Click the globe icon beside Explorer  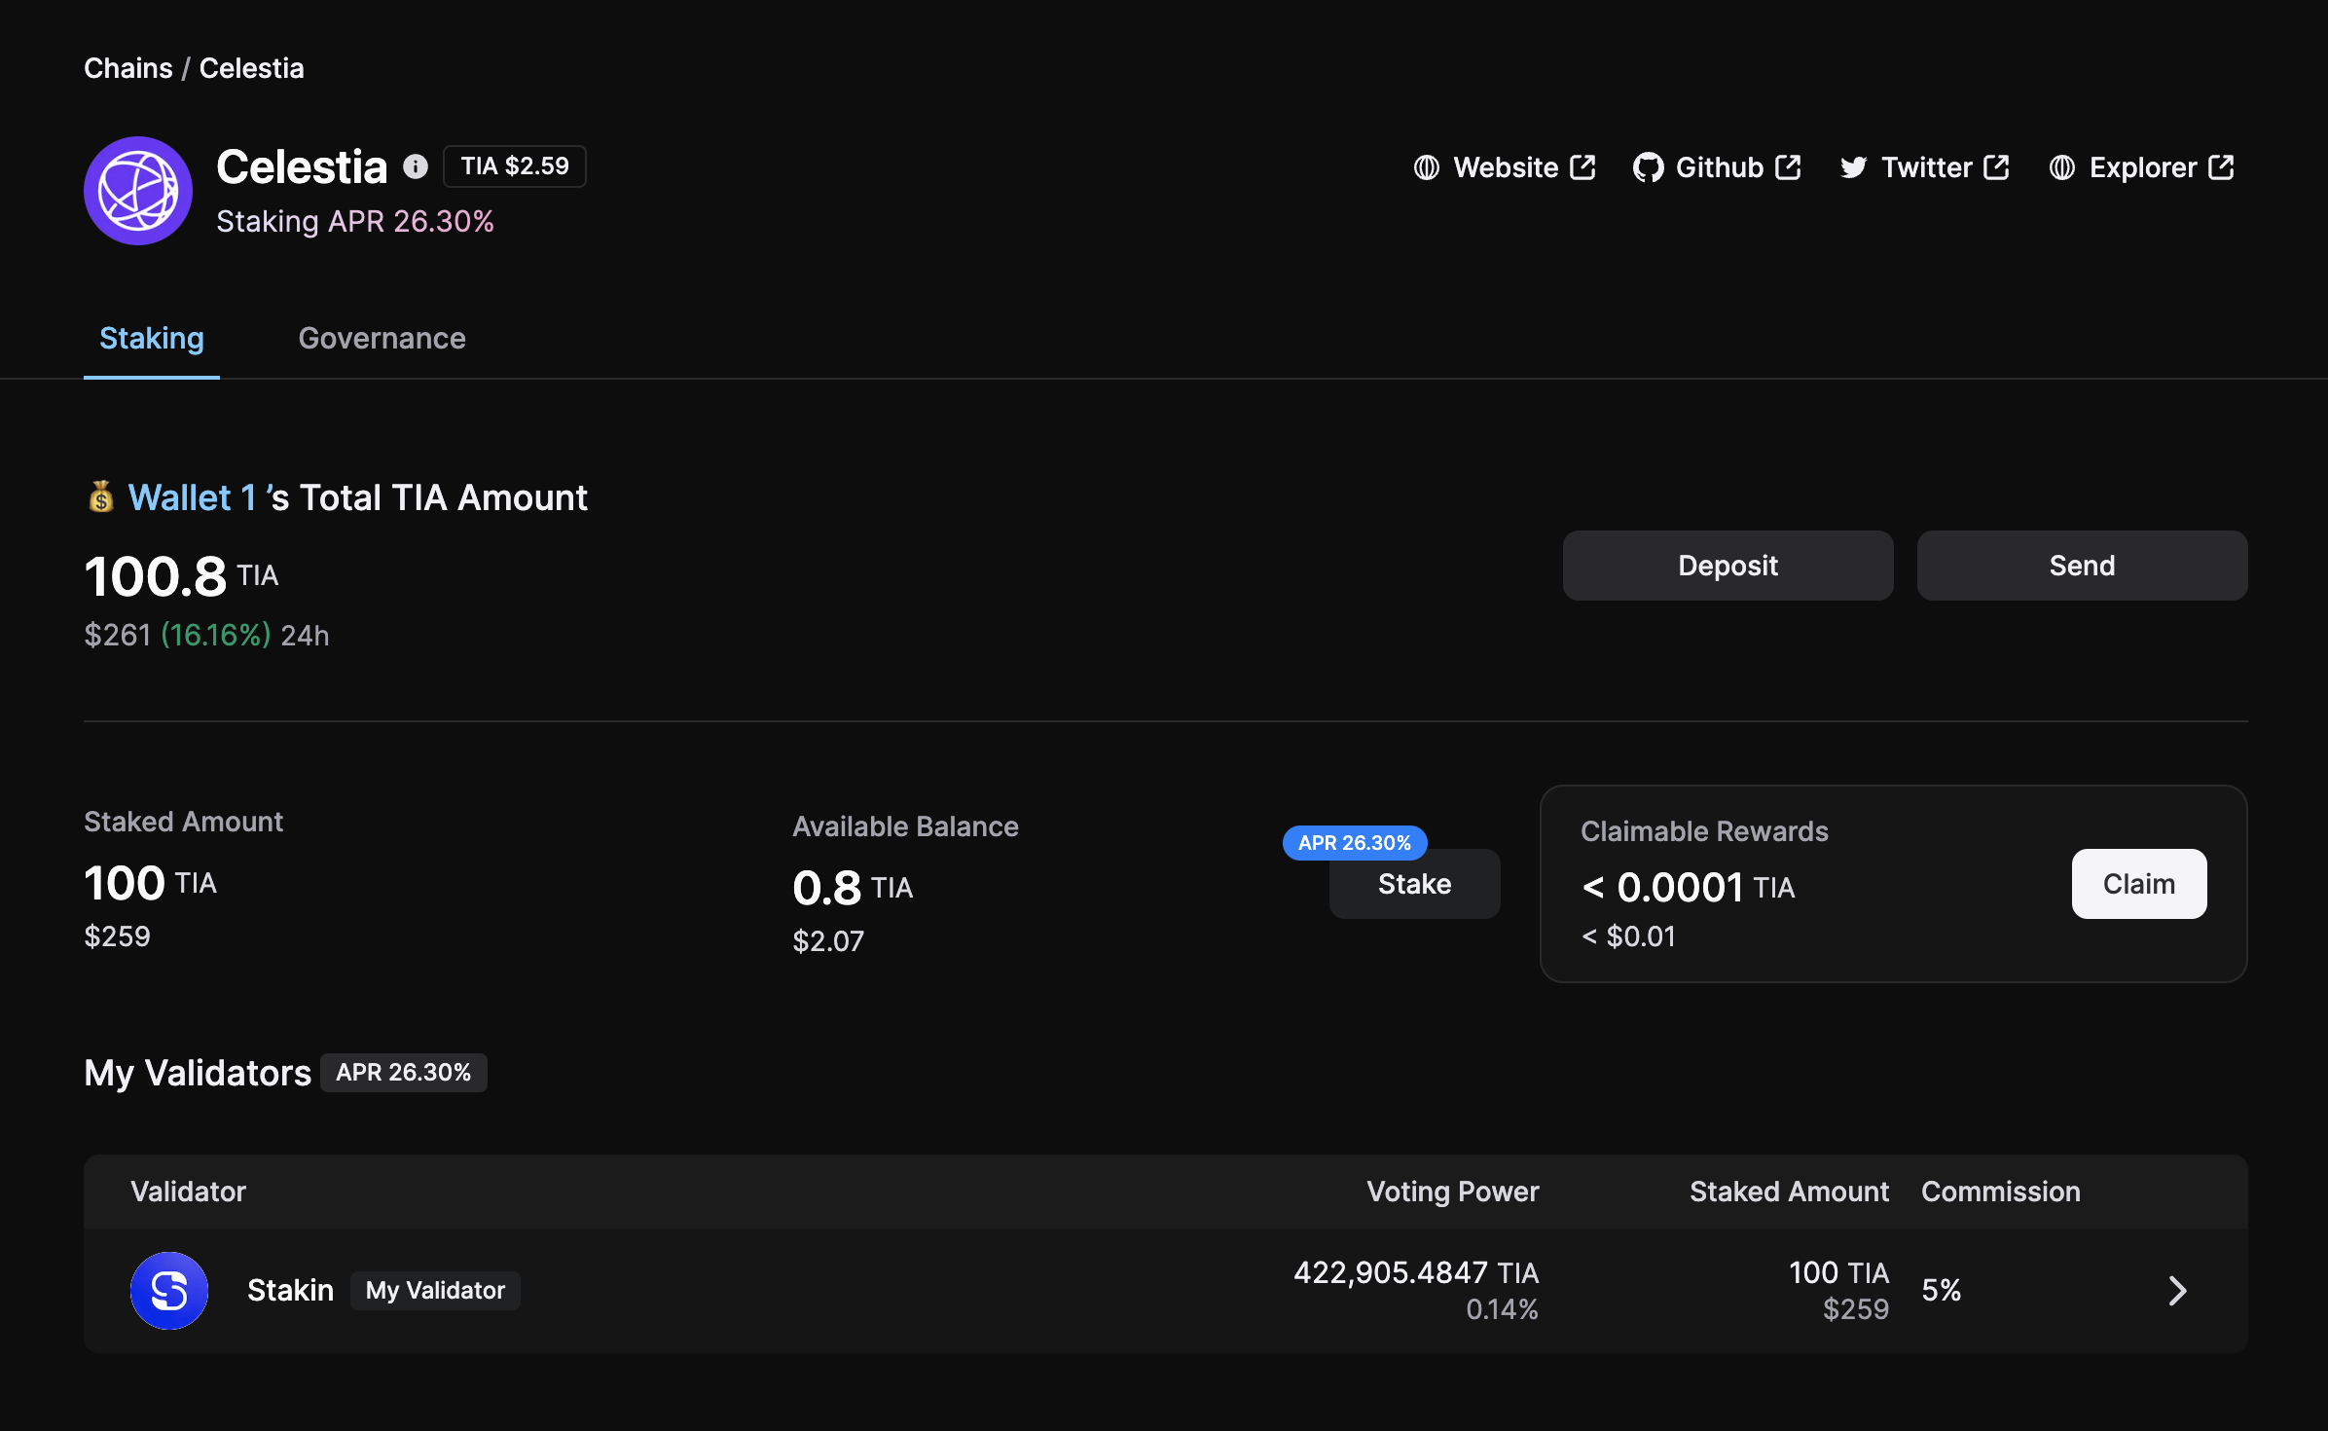[2062, 167]
